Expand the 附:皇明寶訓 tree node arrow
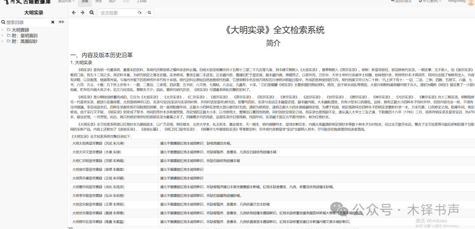 (x=3, y=36)
